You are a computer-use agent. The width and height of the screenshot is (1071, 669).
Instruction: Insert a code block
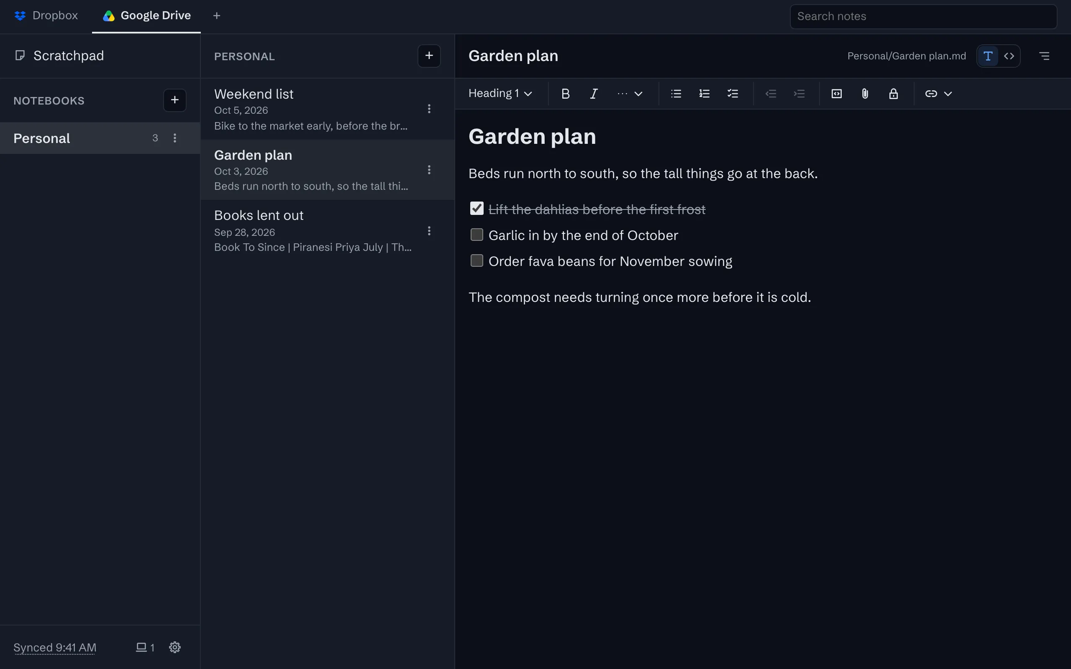tap(836, 94)
